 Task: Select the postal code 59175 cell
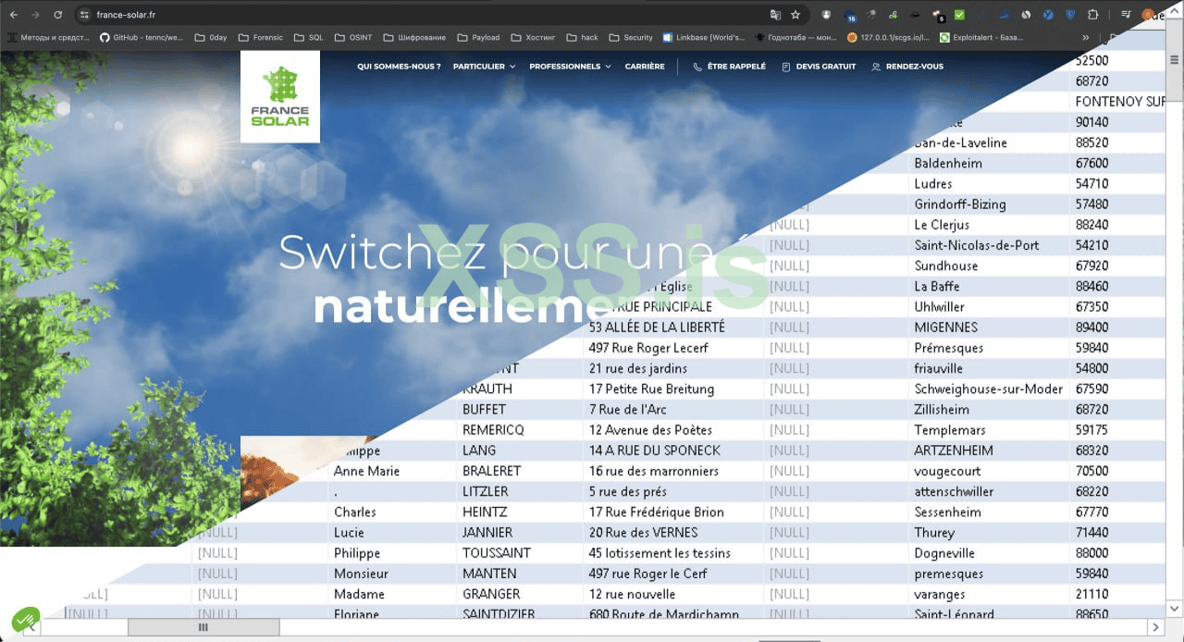(1116, 430)
